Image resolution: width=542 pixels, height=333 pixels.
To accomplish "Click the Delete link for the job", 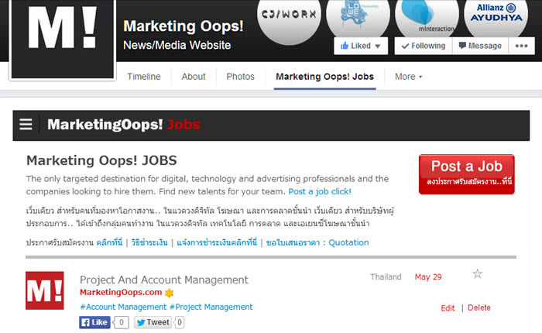I will click(x=479, y=307).
